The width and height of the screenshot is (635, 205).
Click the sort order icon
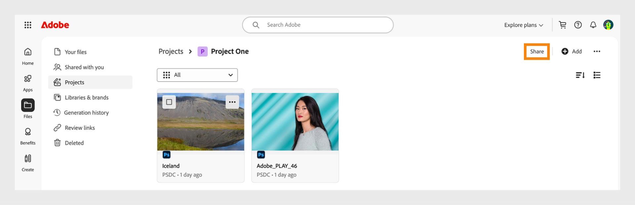click(580, 75)
